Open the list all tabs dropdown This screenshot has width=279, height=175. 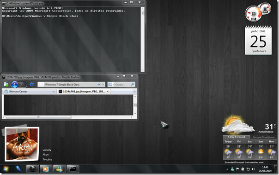135,91
